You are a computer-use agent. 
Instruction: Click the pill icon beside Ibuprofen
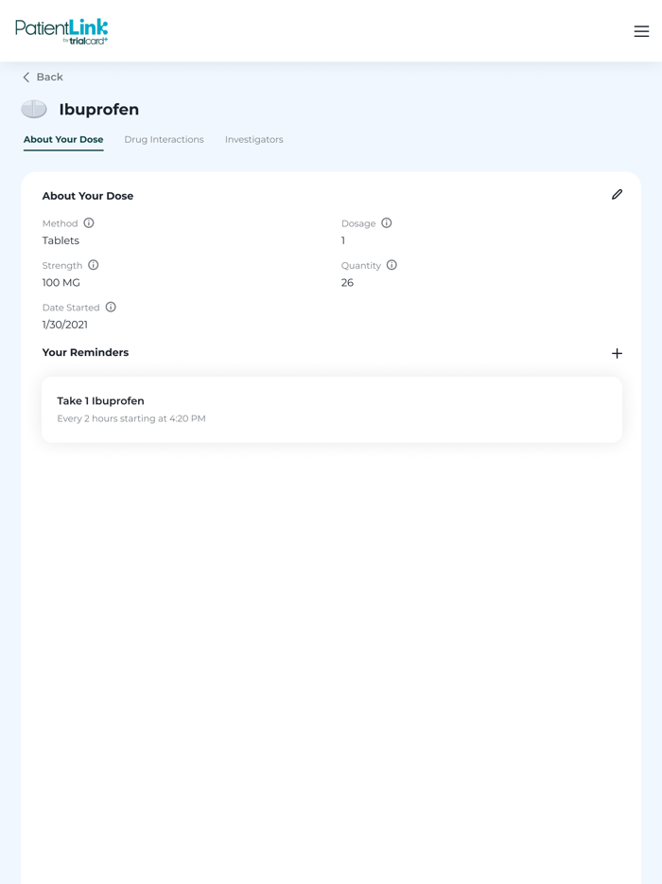(34, 109)
